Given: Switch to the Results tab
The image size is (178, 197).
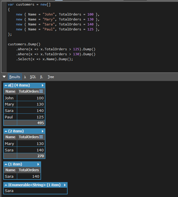Looking at the screenshot, I should coord(15,77).
